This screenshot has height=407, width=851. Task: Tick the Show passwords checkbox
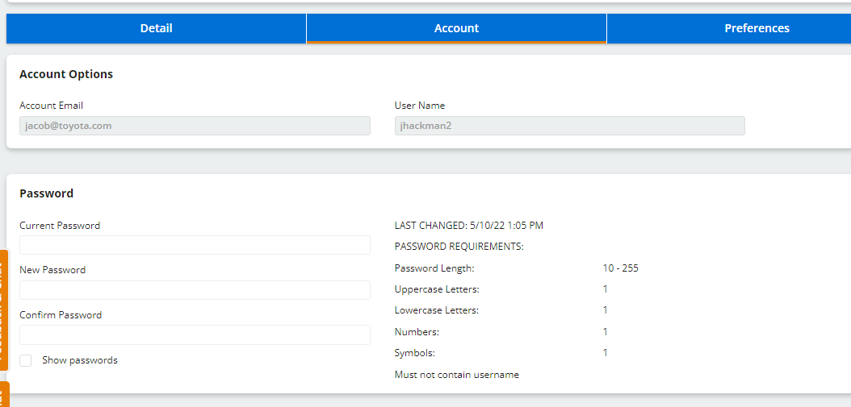coord(26,360)
